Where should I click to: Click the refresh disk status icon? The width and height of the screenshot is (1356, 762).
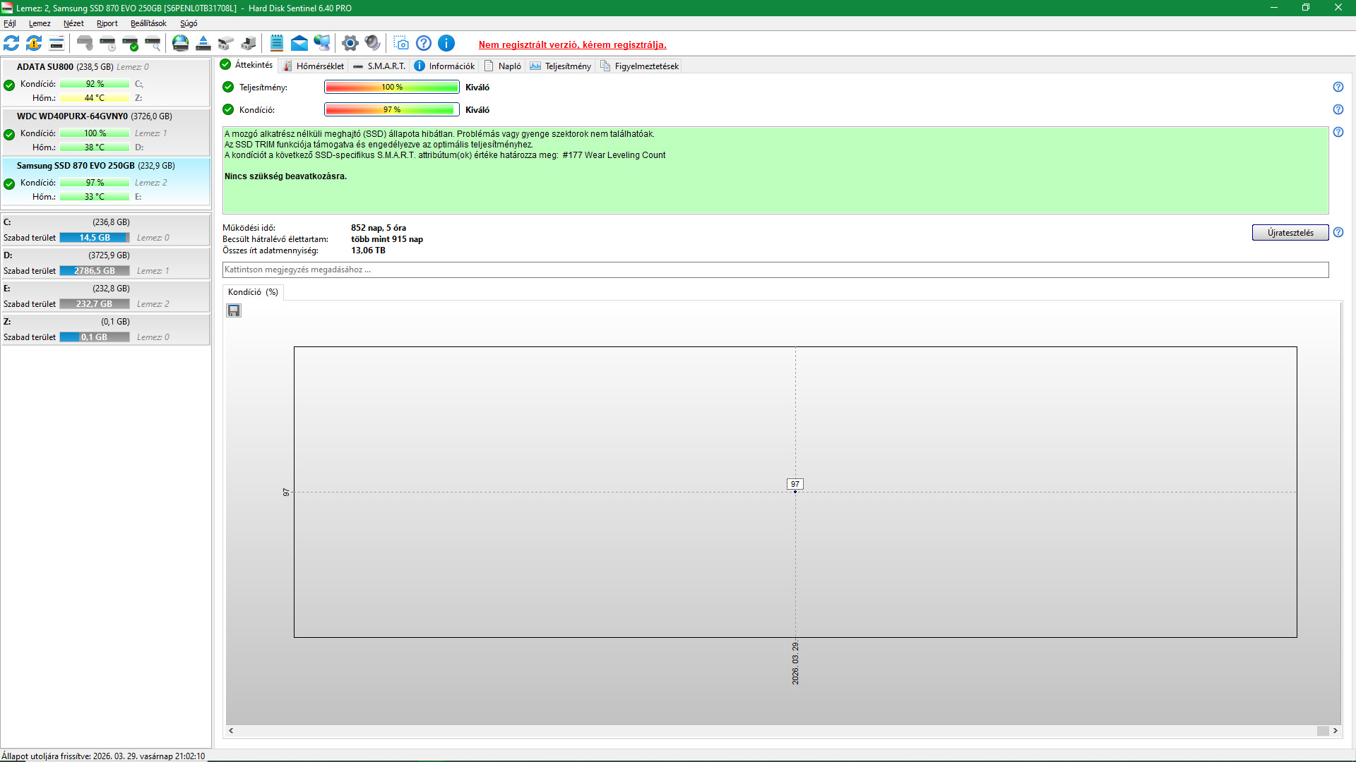coord(11,44)
